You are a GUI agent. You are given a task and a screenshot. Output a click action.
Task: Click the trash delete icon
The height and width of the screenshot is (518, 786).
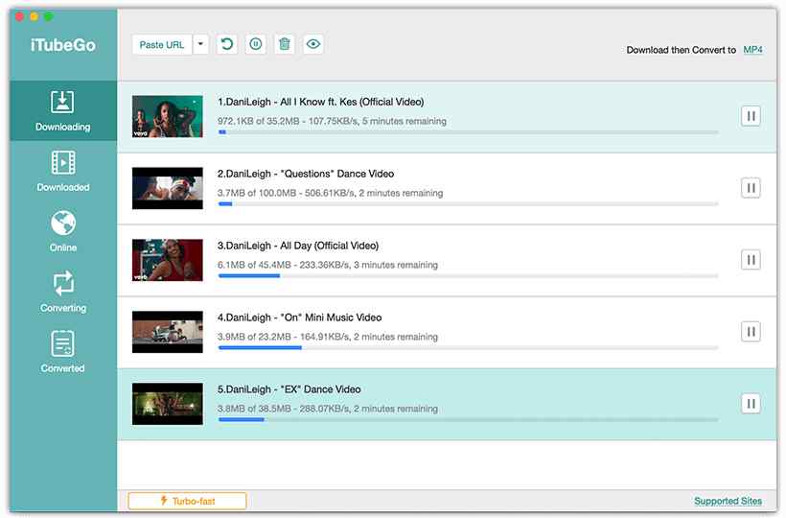pos(285,44)
